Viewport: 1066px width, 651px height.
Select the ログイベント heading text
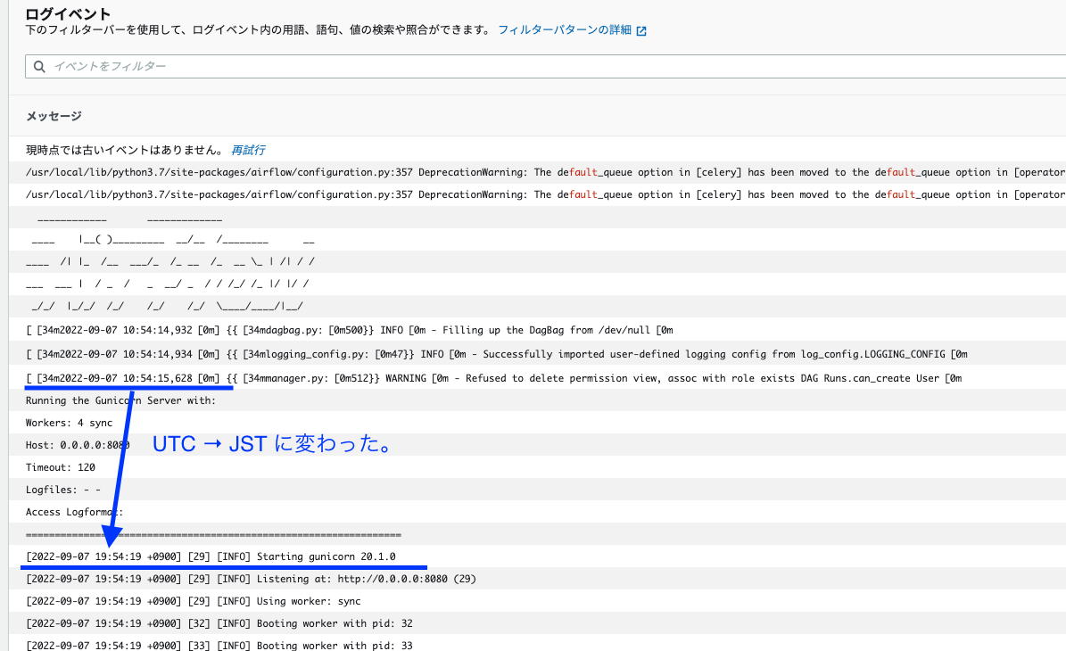coord(68,13)
